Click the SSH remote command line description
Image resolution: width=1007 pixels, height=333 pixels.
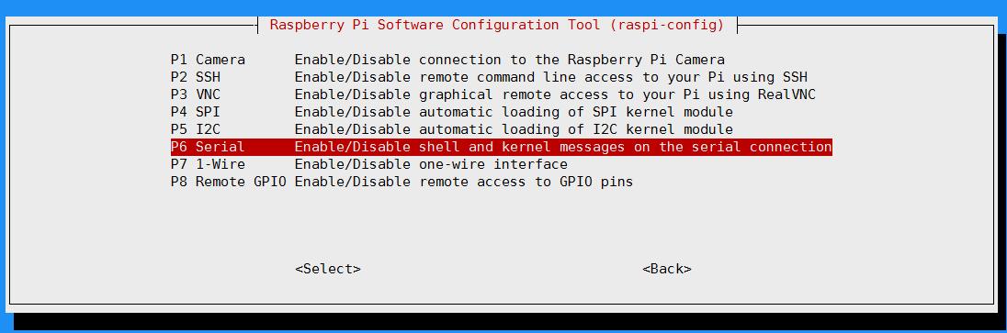(551, 77)
